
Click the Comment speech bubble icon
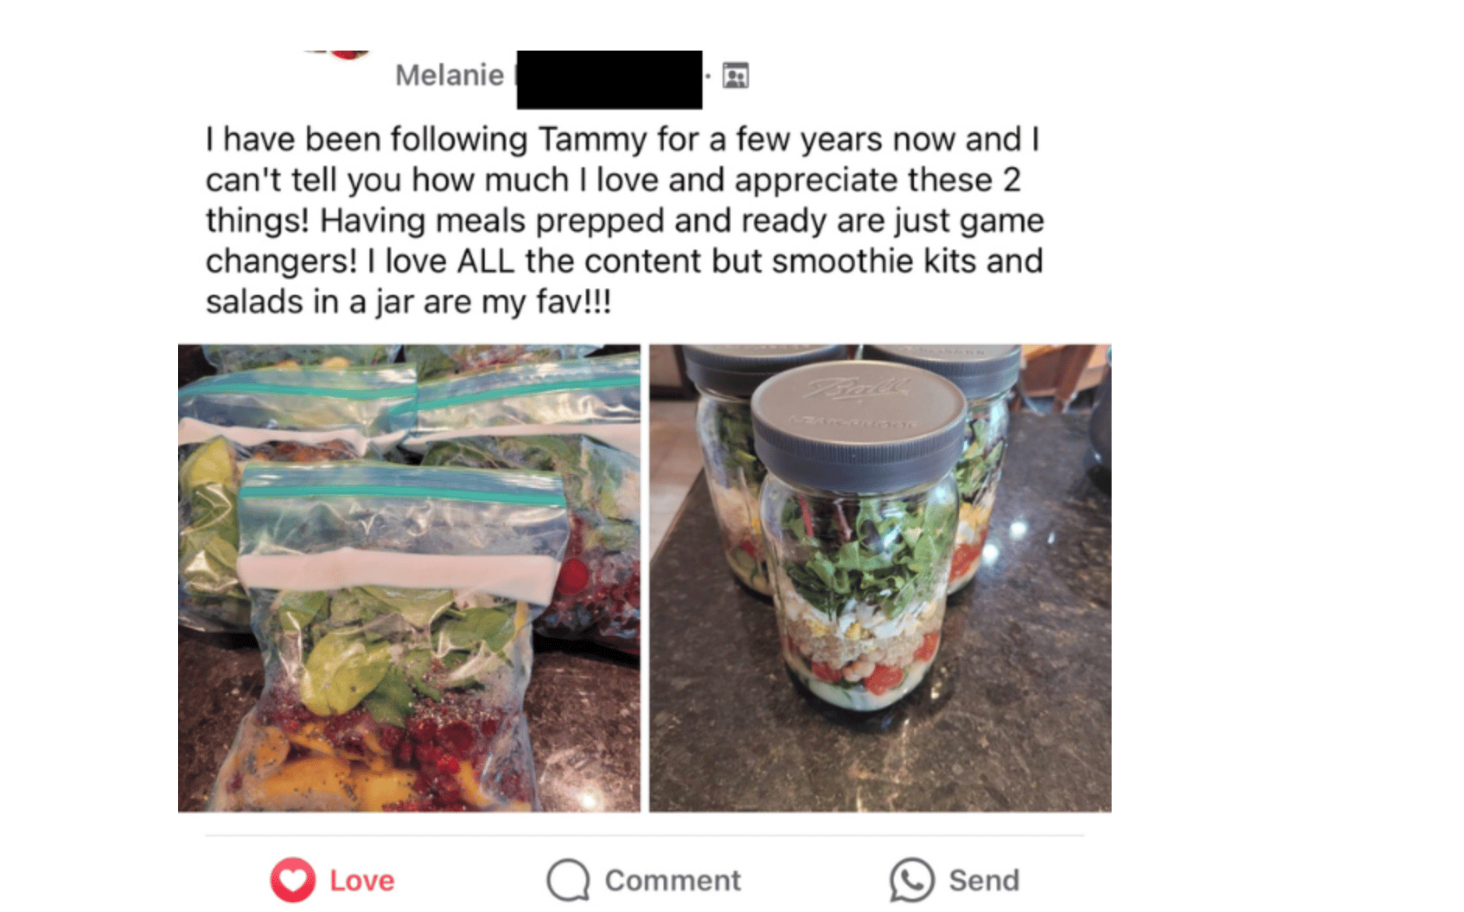pos(568,880)
